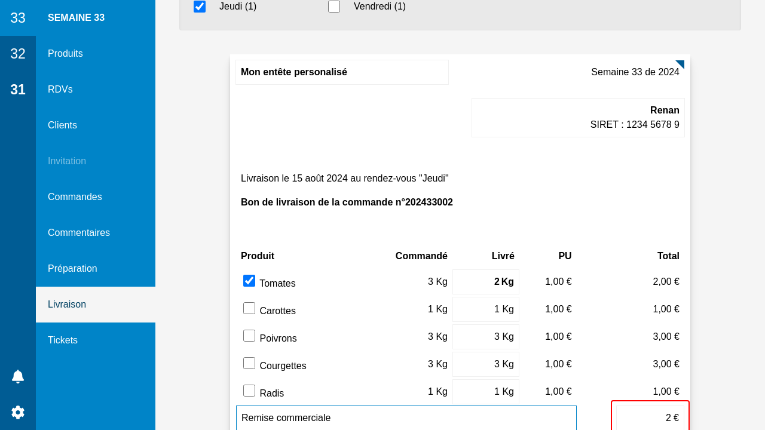Click the Remise commerciale label field

[406, 418]
